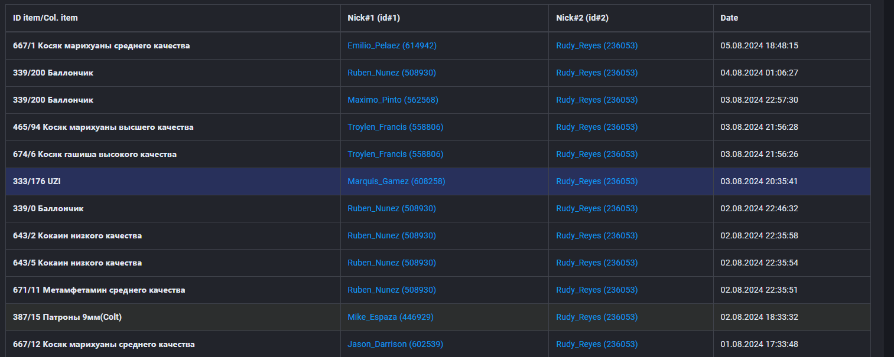Screen dimensions: 894x357
Task: Click the date cell 03.08.2024 22:57:30
Action: point(759,100)
